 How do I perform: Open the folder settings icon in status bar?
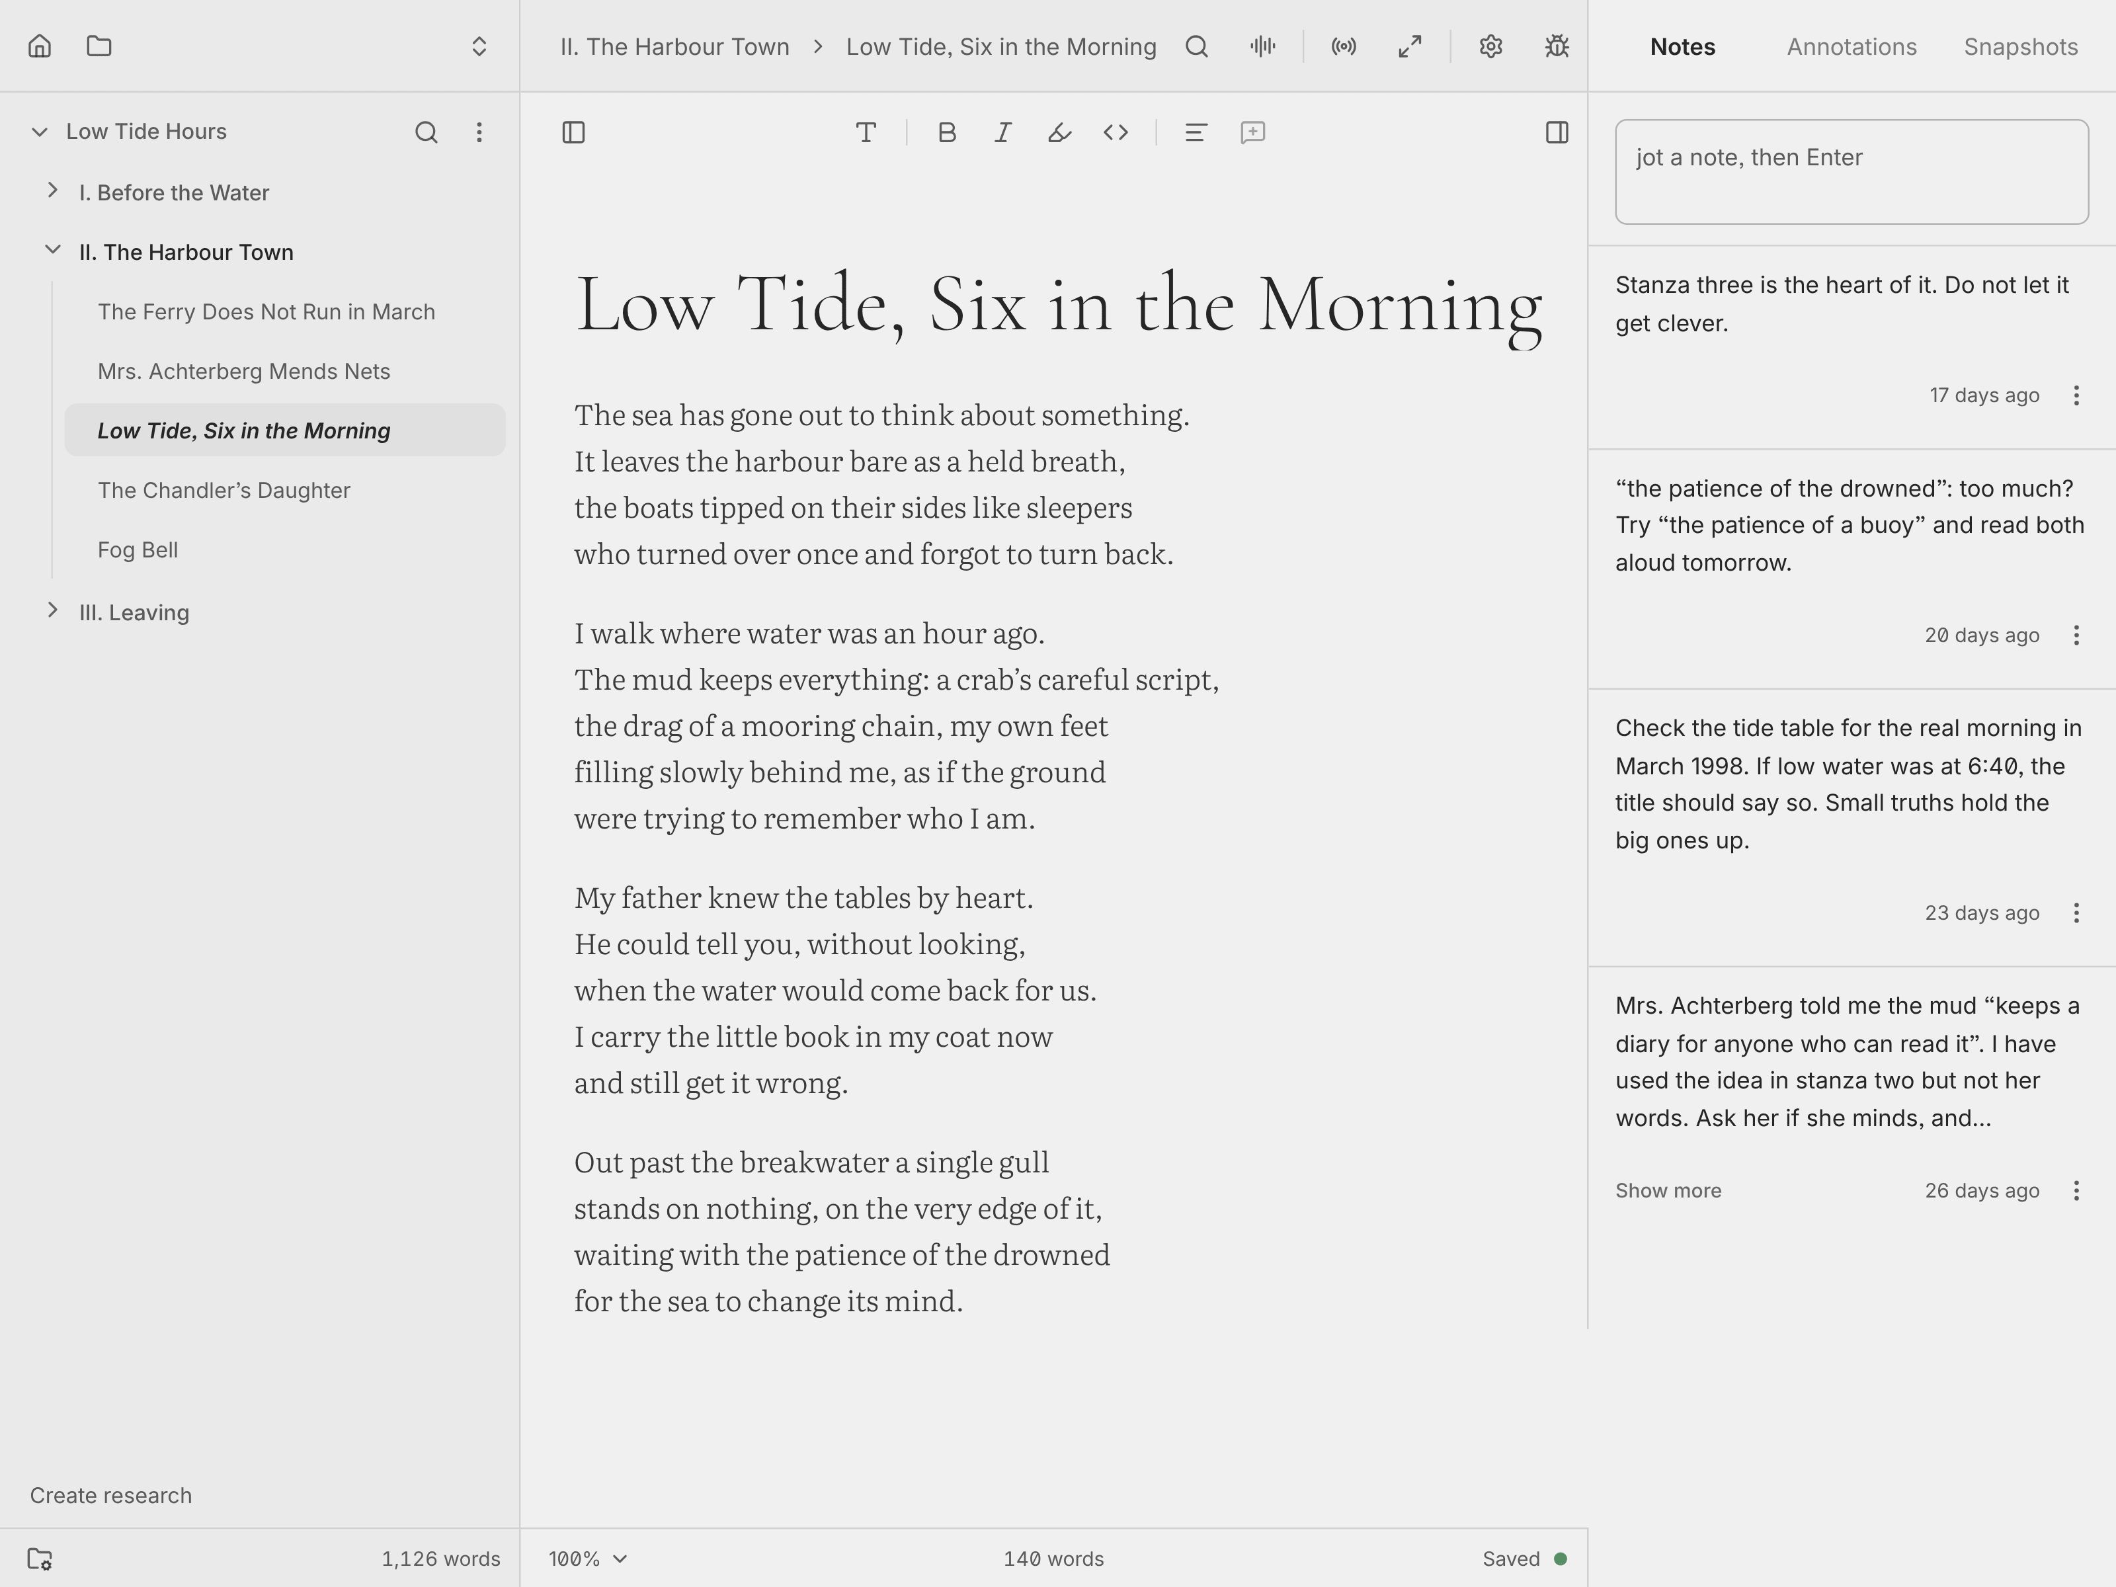tap(39, 1559)
